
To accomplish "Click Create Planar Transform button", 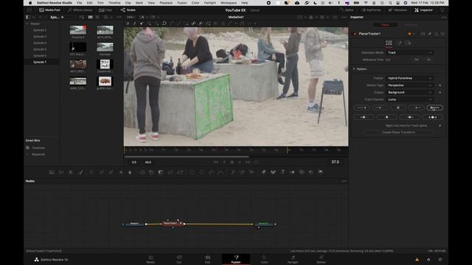I will point(398,132).
